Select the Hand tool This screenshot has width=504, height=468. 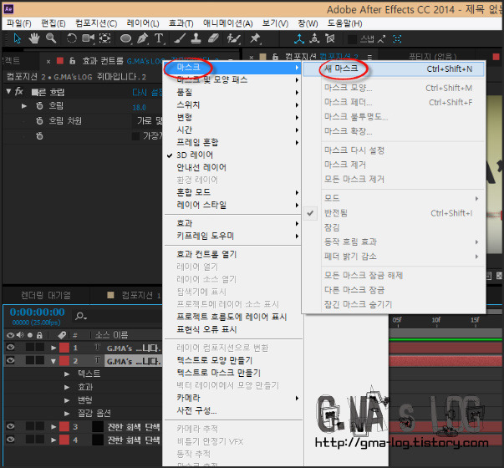point(33,38)
